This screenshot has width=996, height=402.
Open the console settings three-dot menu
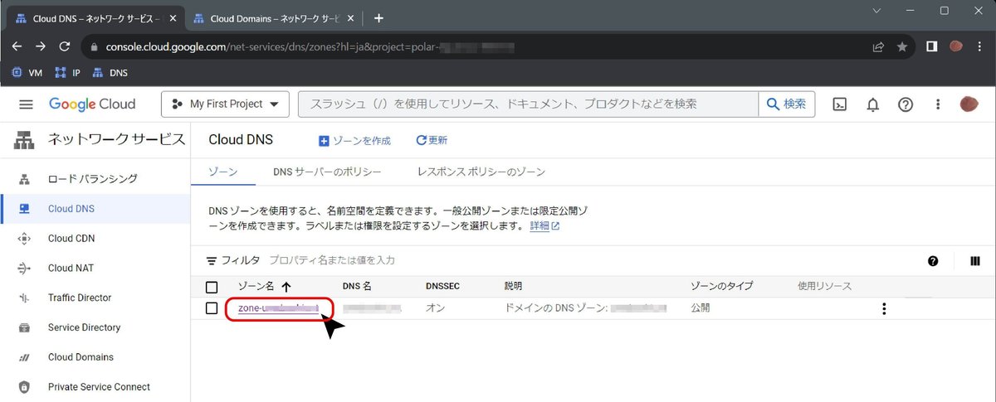coord(938,104)
